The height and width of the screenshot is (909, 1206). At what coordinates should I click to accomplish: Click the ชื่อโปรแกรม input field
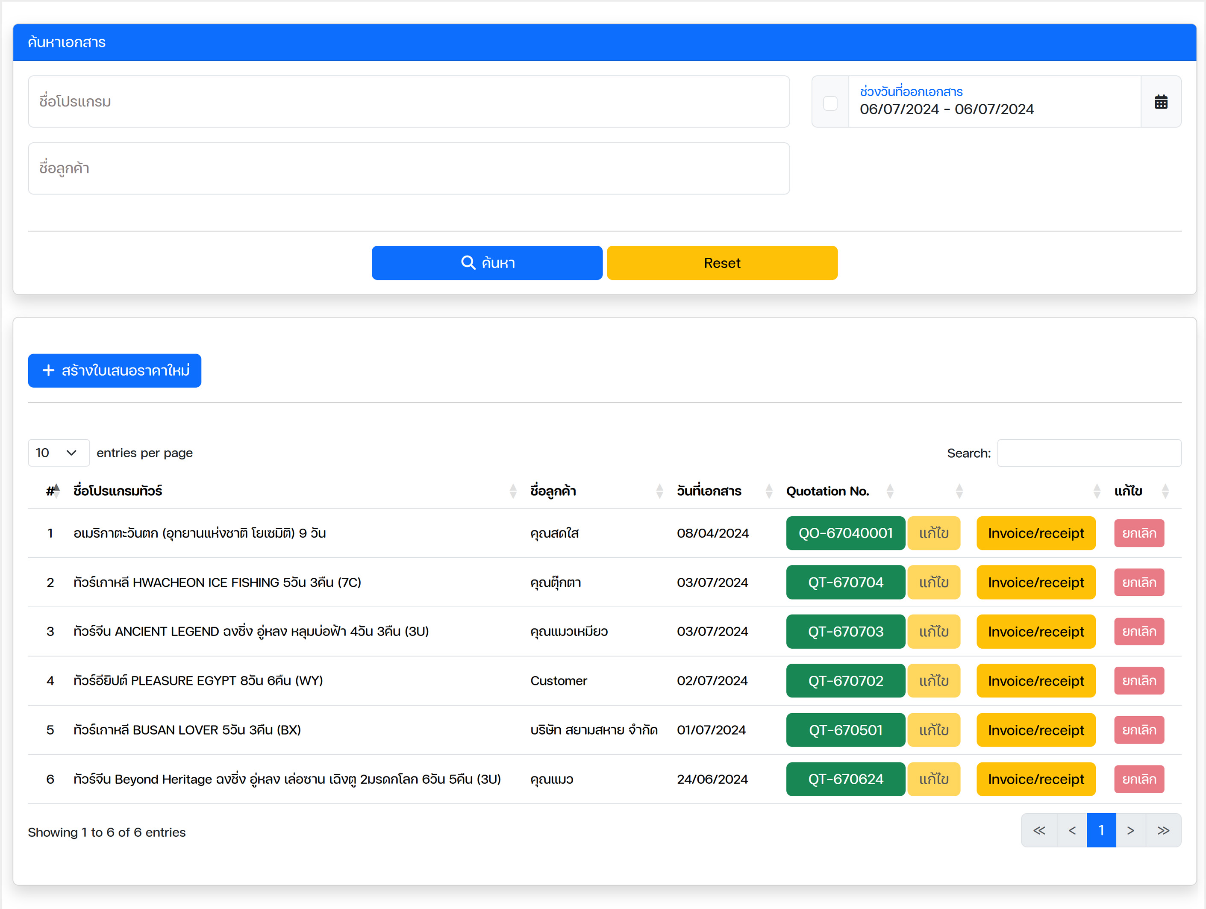(409, 101)
